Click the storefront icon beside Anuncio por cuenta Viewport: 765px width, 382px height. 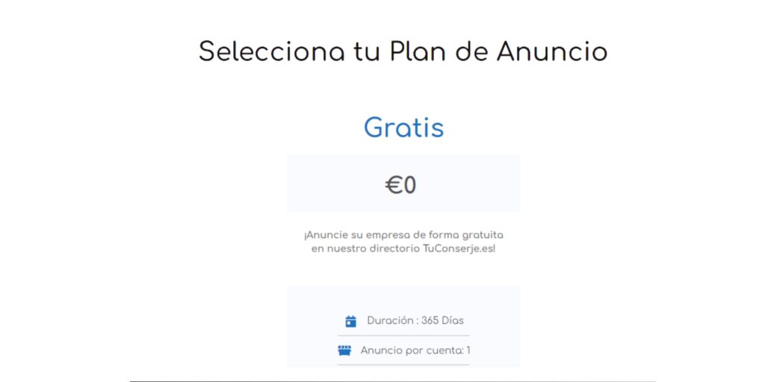tap(344, 351)
